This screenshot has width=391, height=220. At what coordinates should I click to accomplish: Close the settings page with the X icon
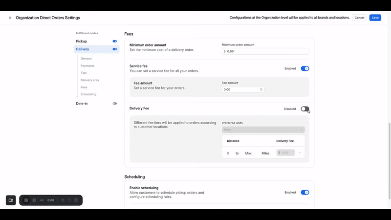pos(10,18)
